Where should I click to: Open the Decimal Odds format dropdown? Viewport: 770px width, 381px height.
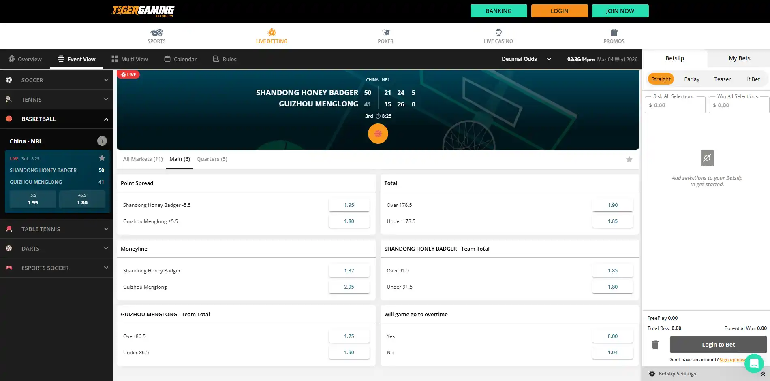526,59
